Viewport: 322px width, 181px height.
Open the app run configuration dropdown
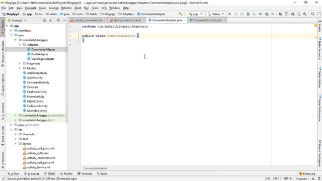point(196,14)
